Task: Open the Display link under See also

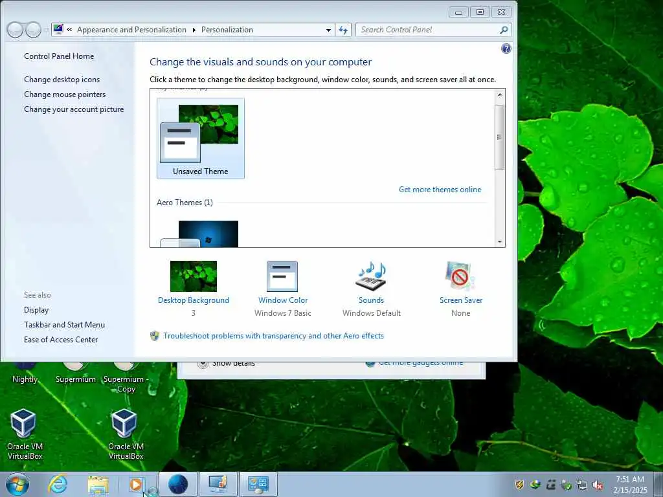Action: click(x=36, y=310)
